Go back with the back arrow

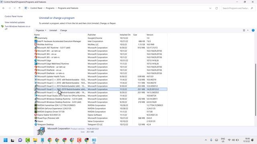point(4,8)
